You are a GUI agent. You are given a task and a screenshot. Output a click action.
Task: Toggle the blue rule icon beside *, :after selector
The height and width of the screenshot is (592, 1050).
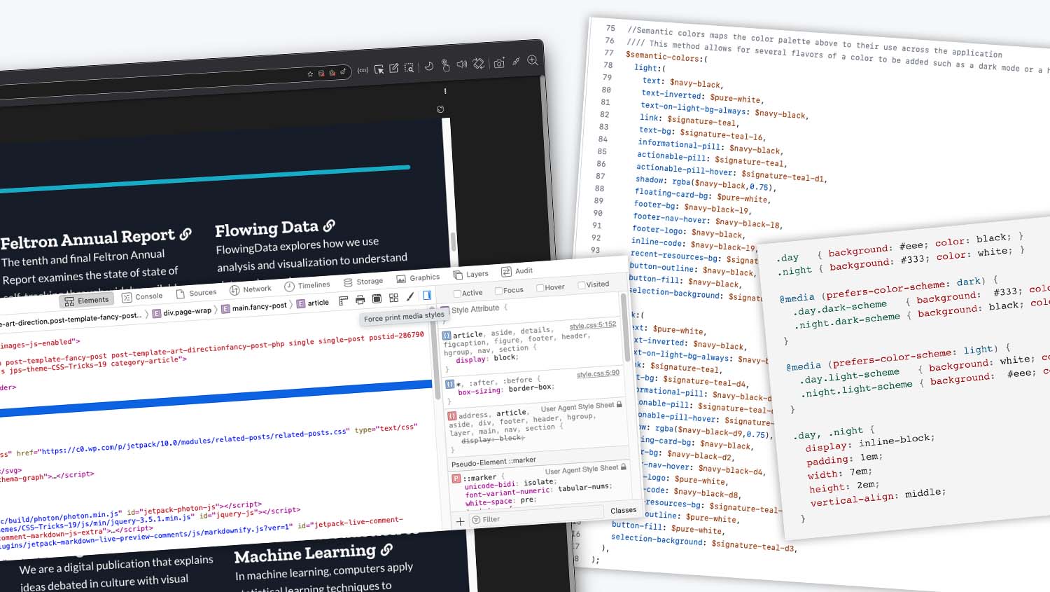(x=450, y=384)
